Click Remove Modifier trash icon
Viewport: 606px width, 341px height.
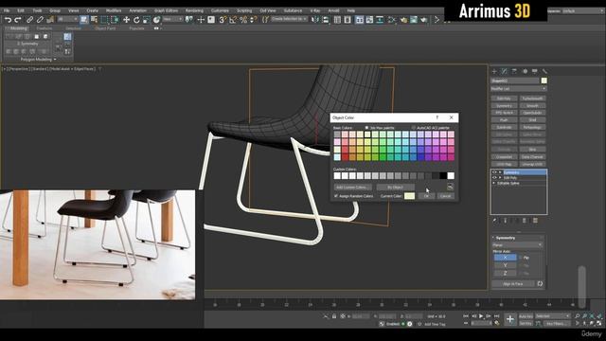(525, 221)
